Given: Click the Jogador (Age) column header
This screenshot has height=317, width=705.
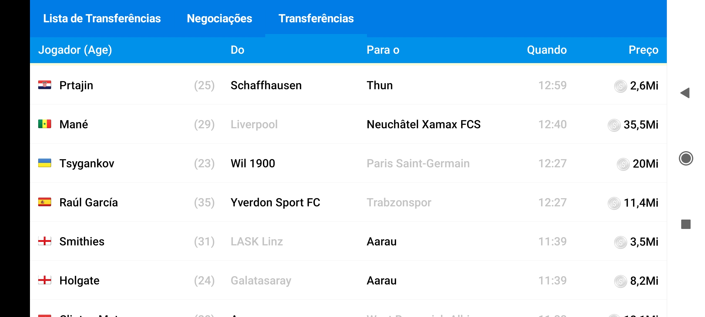Looking at the screenshot, I should (x=75, y=50).
